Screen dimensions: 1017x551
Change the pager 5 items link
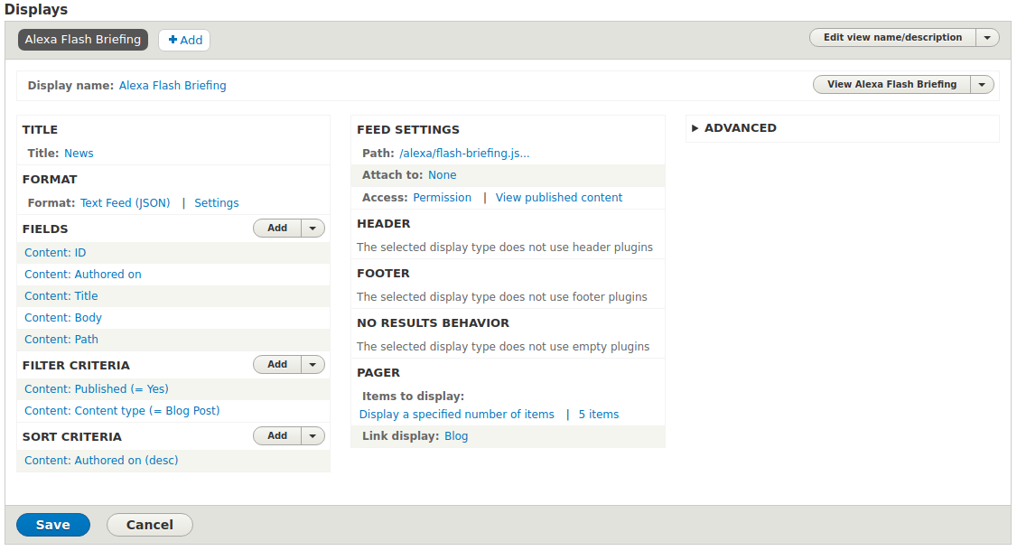(599, 415)
